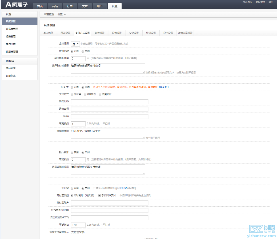Screen dimensions: 277x239
Task: Click the 删除缓存 link at top right
Action: [x=260, y=2]
